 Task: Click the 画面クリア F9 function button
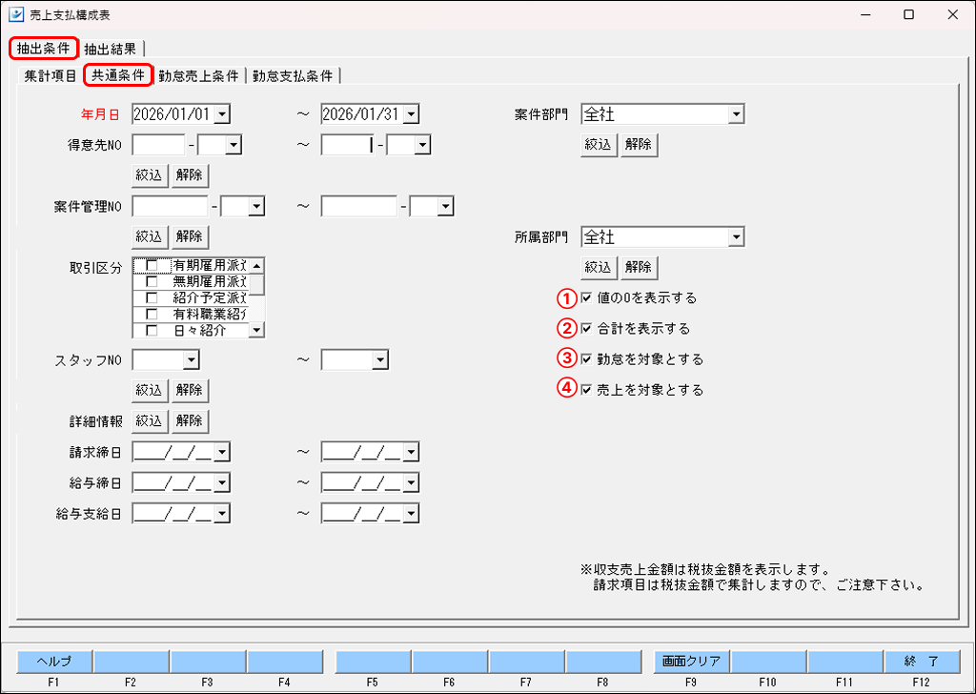tap(692, 661)
